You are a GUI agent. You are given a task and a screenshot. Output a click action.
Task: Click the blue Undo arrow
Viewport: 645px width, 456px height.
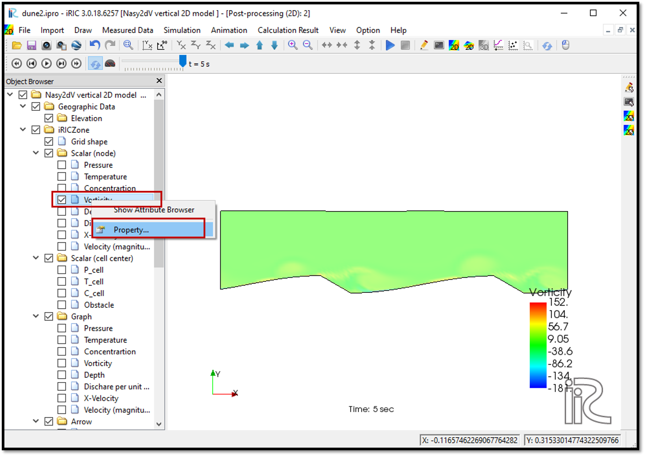coord(95,45)
